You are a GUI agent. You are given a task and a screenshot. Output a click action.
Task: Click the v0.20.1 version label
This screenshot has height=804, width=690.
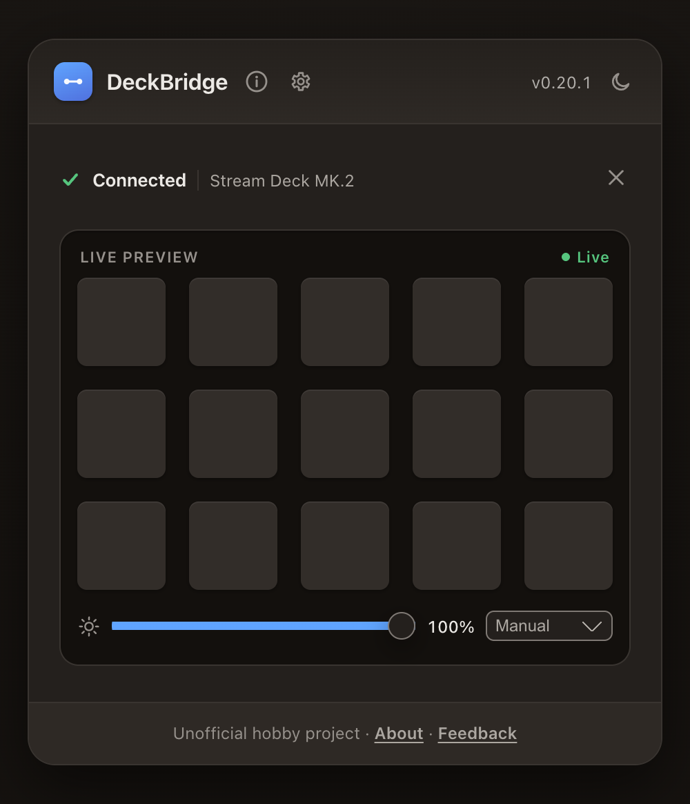tap(562, 83)
